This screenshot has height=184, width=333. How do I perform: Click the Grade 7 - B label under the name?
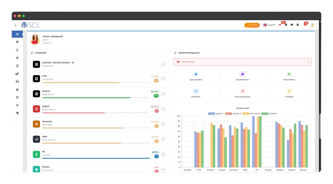(47, 43)
